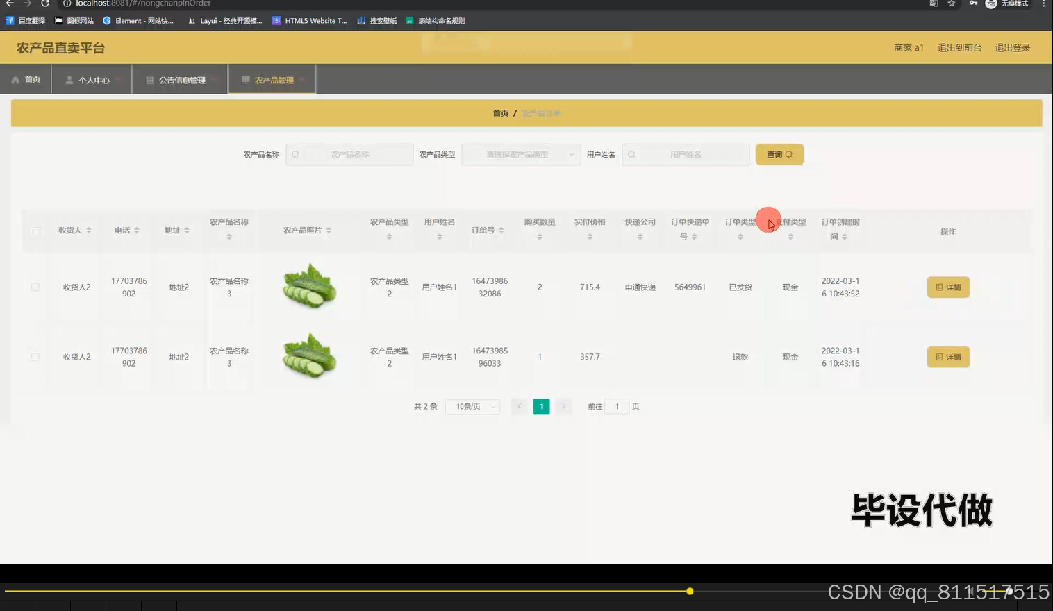Viewport: 1053px width, 611px height.
Task: Go to next page arrow in pagination
Action: click(x=564, y=407)
